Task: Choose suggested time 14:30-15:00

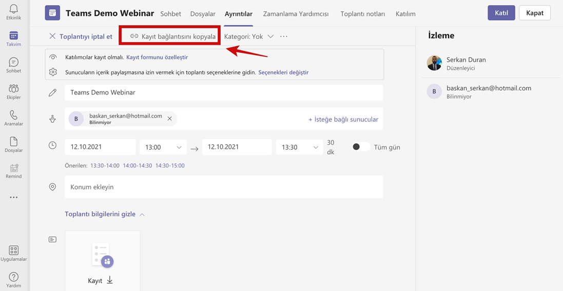Action: [170, 166]
